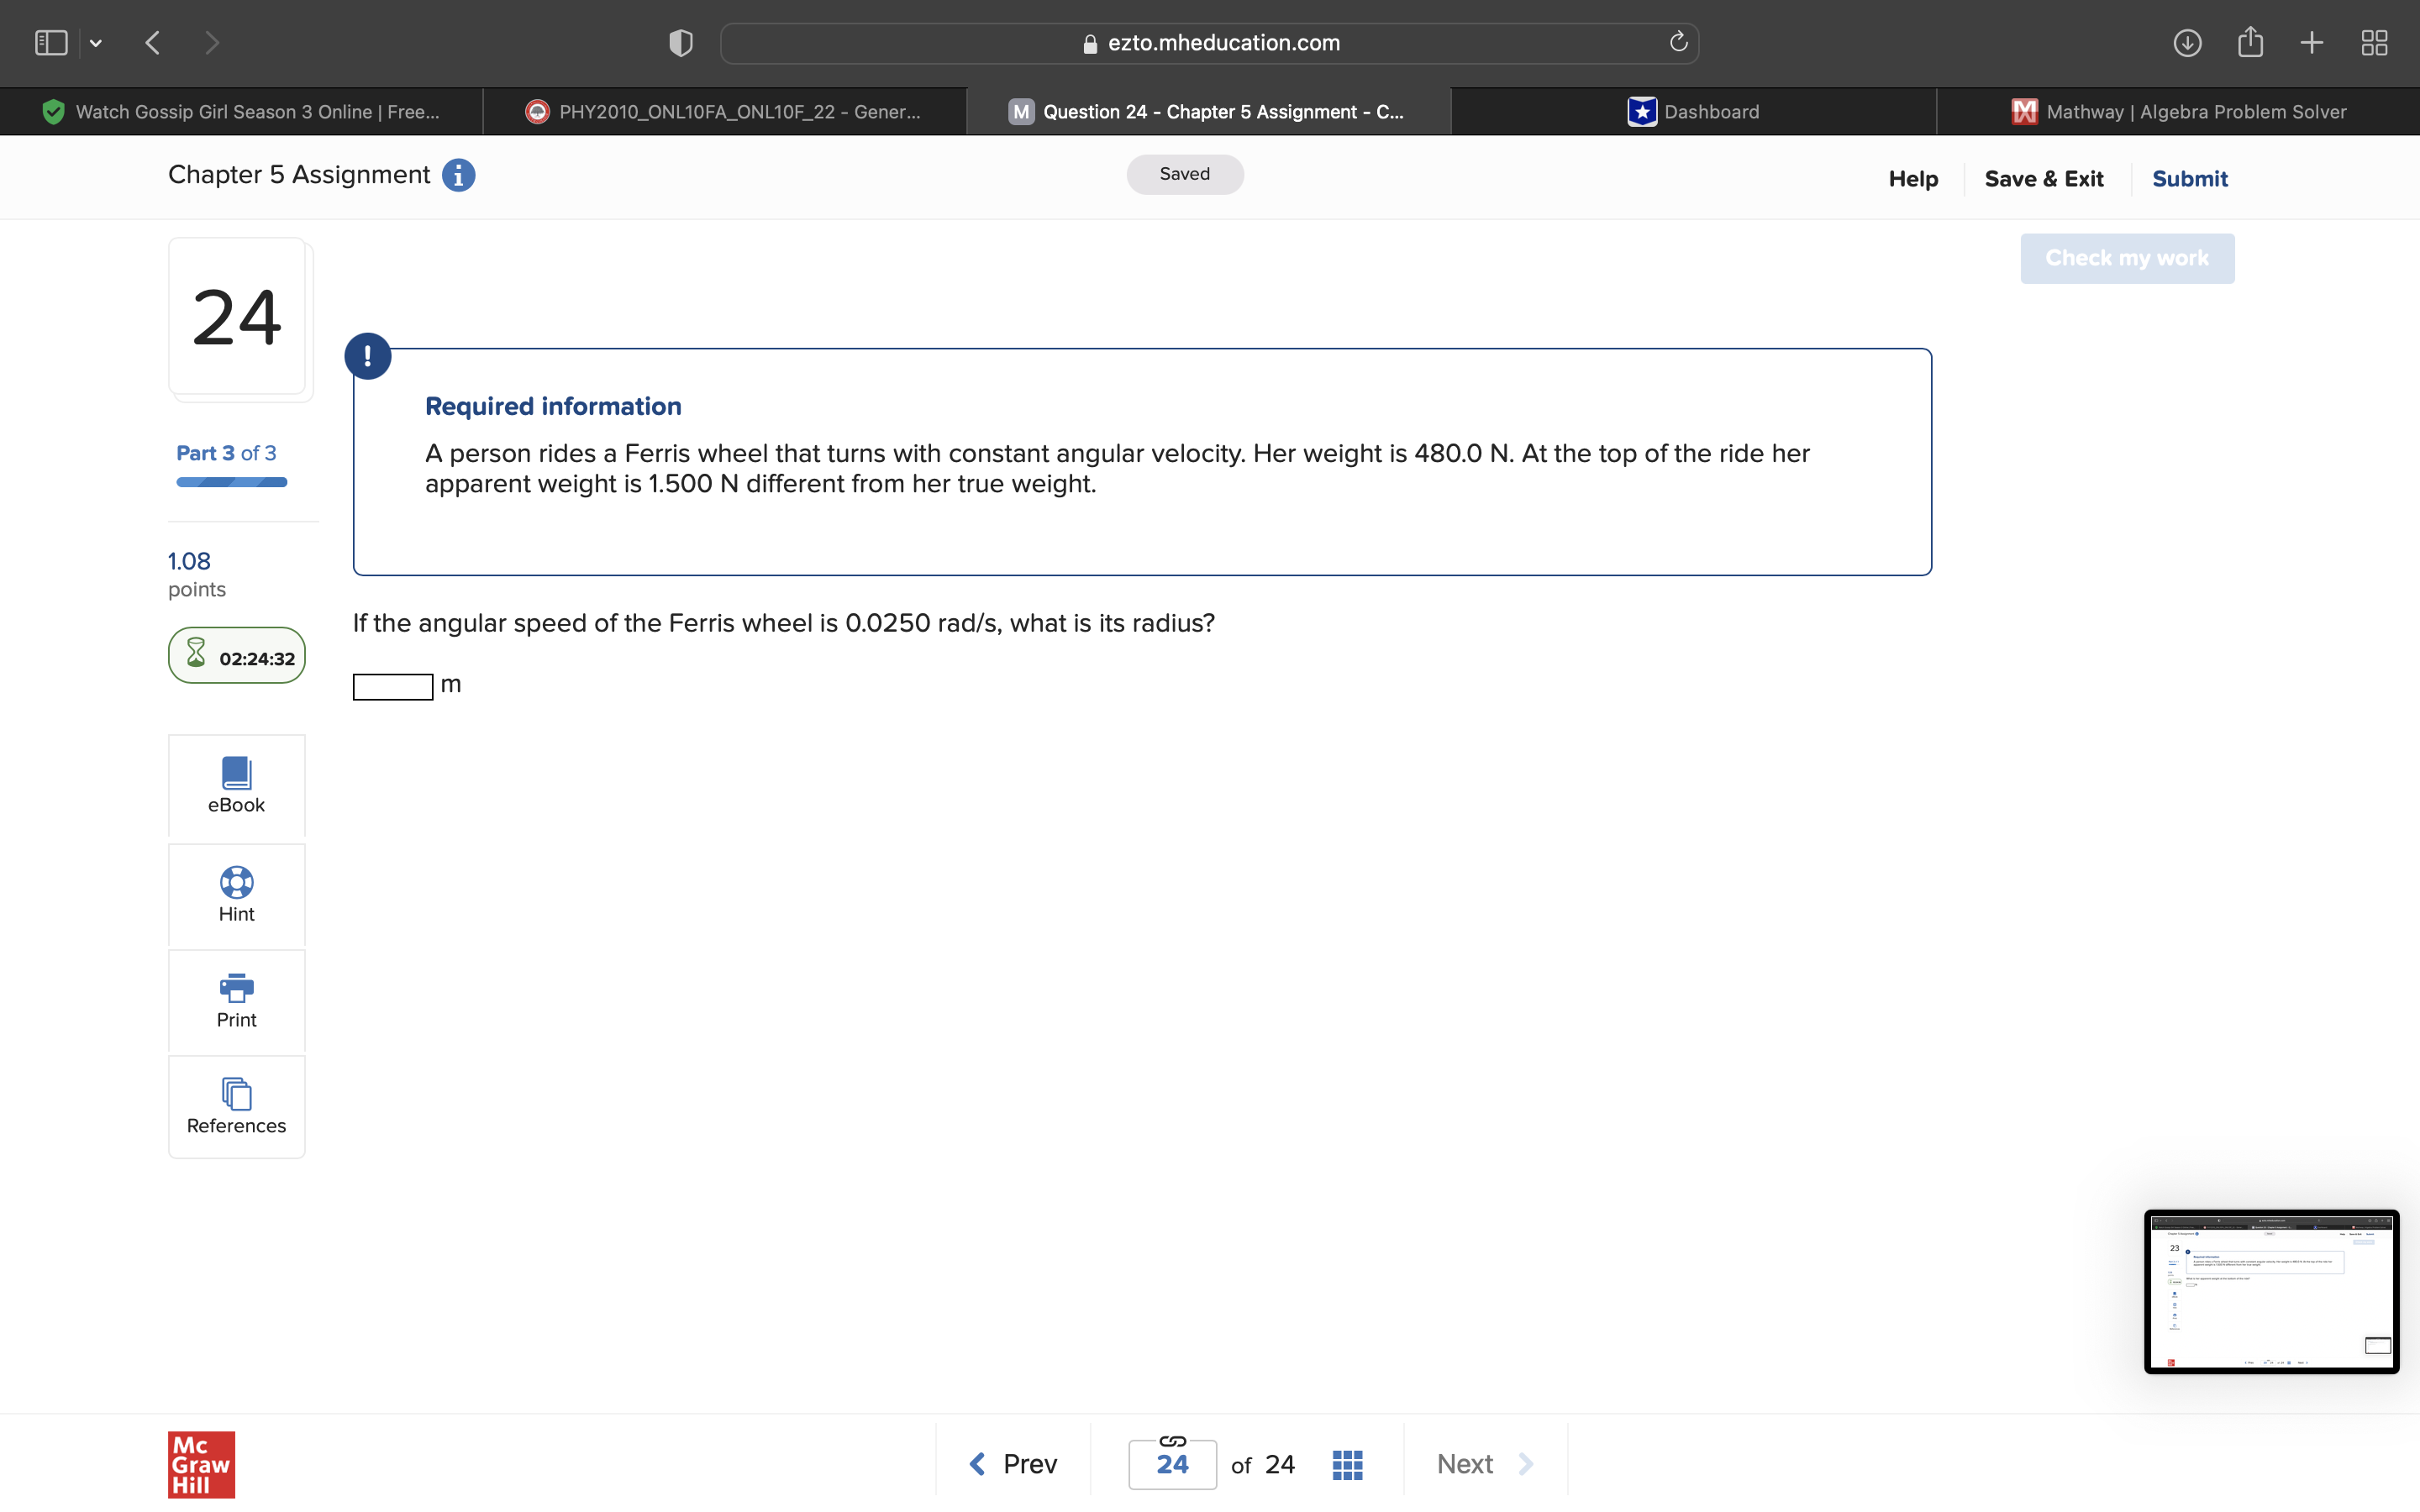Open the References panel
The image size is (2420, 1512).
[236, 1107]
